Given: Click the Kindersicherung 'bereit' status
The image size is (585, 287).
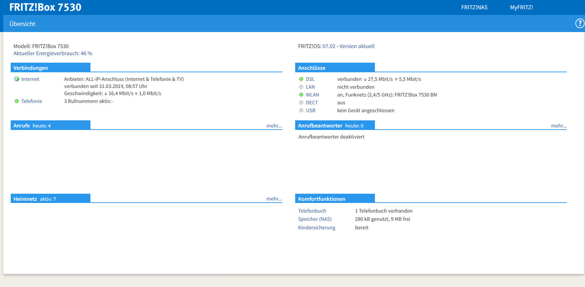Looking at the screenshot, I should (362, 228).
